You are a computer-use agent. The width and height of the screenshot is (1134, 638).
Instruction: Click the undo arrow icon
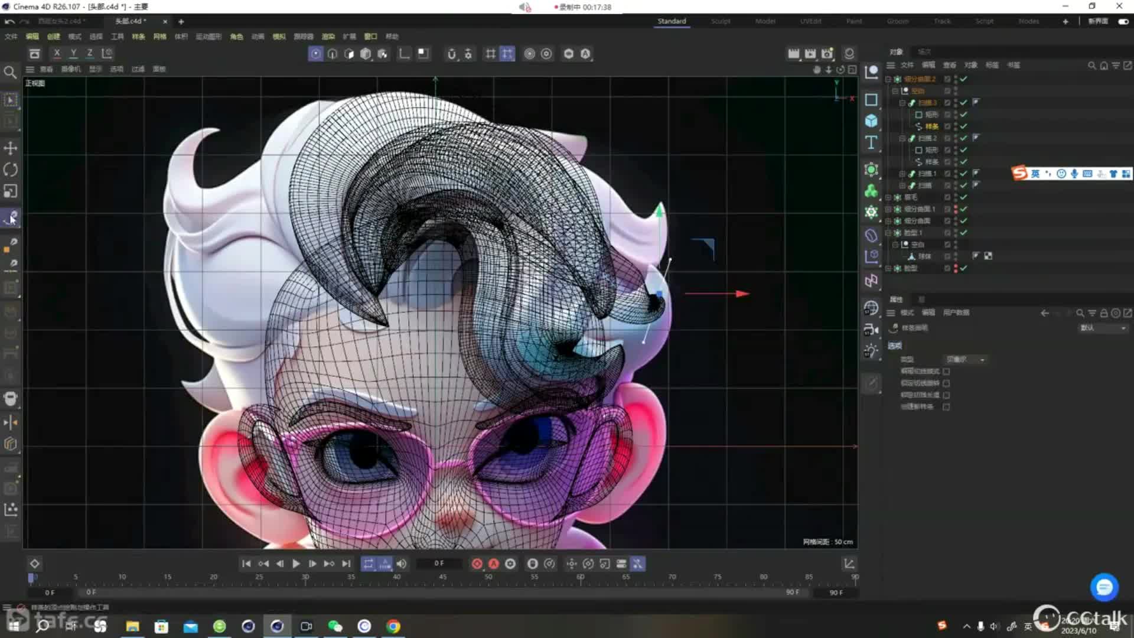(x=9, y=21)
